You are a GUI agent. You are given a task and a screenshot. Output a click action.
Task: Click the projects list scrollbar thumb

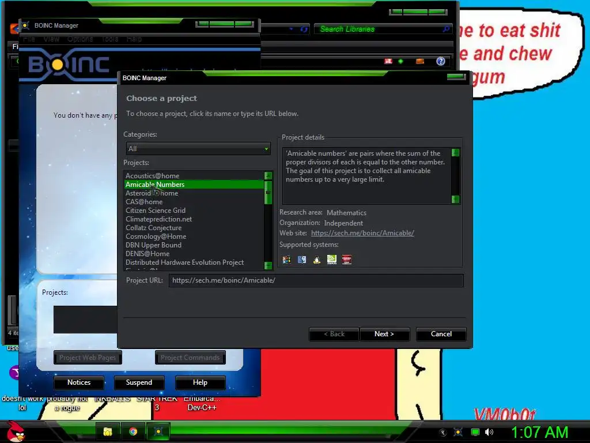click(x=268, y=193)
